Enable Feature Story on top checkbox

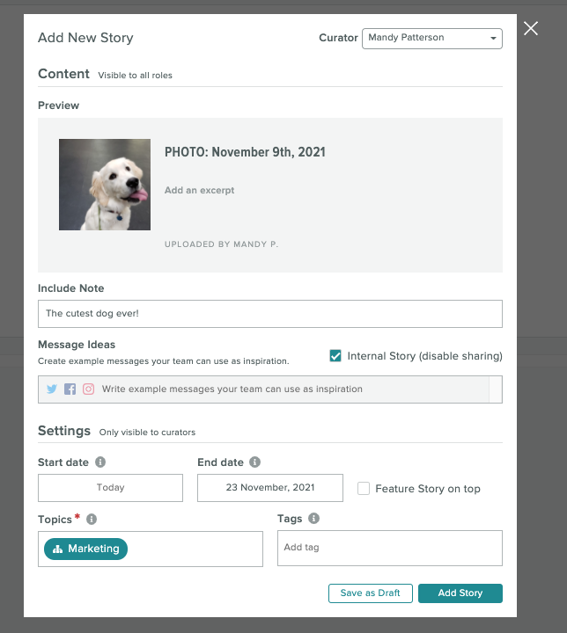tap(364, 489)
